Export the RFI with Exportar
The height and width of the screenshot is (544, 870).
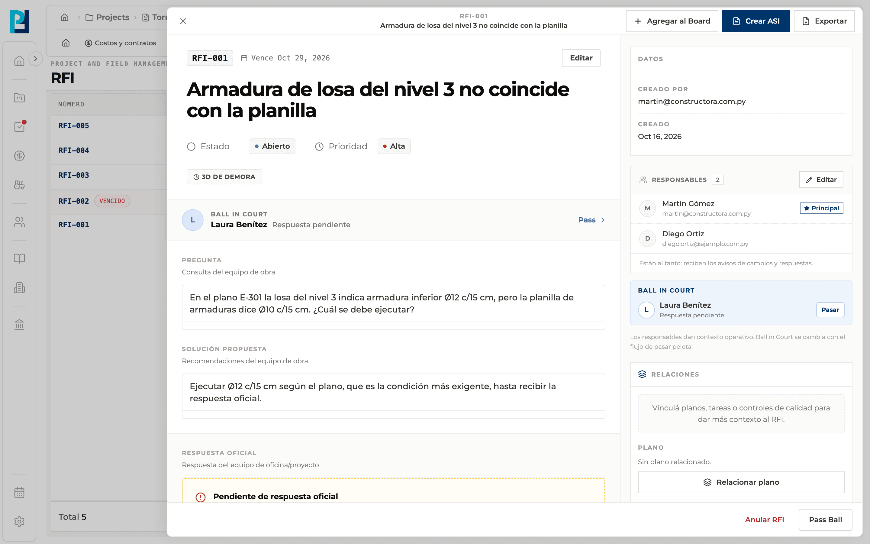click(x=824, y=21)
